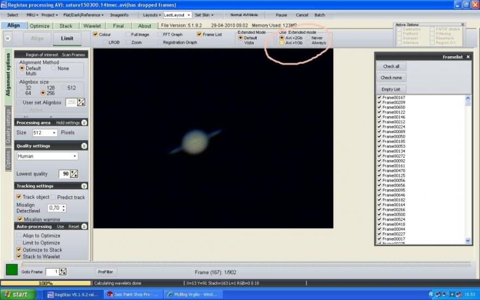Click the Lowest quality value field
The width and height of the screenshot is (480, 300).
[64, 174]
